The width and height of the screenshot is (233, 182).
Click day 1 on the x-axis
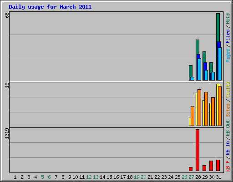(15, 177)
